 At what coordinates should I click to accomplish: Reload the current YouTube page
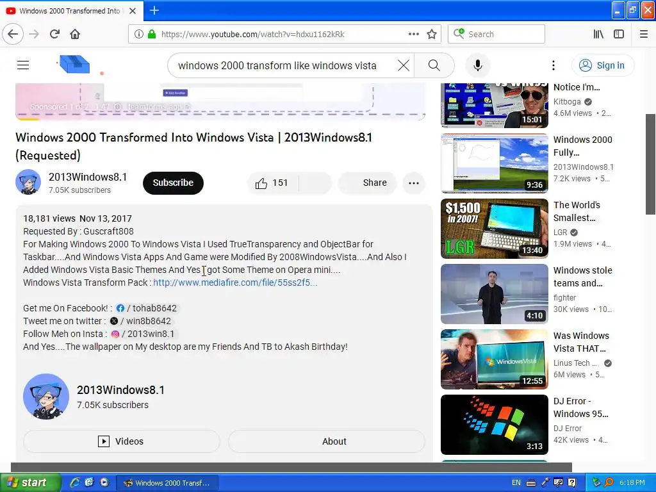coord(55,34)
